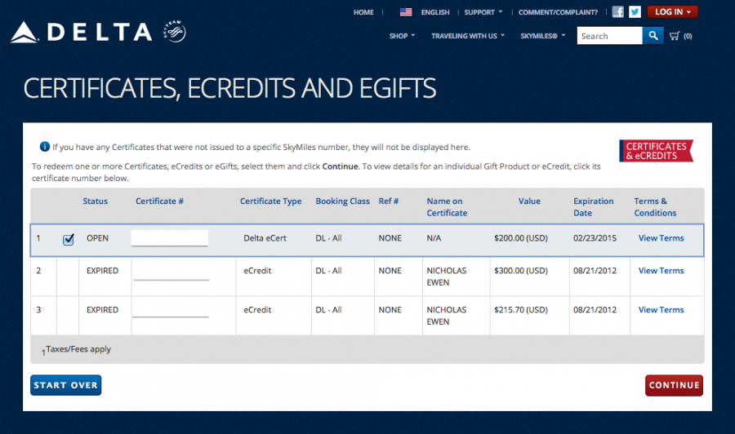Click the Start Over button
735x434 pixels.
tap(65, 385)
